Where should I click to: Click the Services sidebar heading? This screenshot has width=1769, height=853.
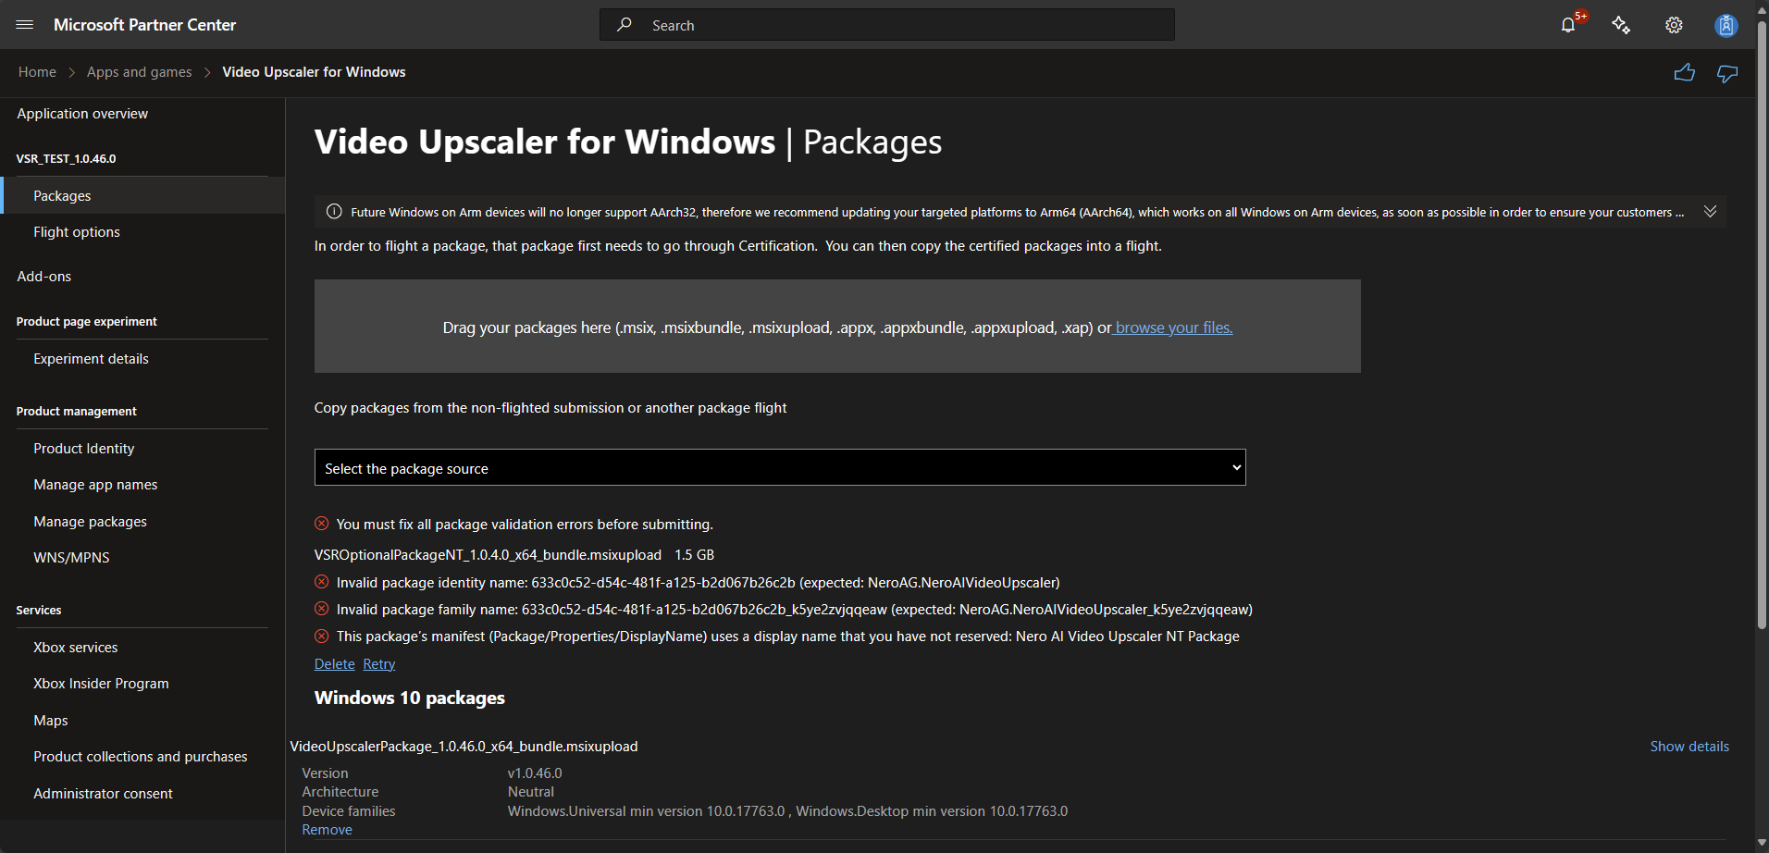pos(39,611)
